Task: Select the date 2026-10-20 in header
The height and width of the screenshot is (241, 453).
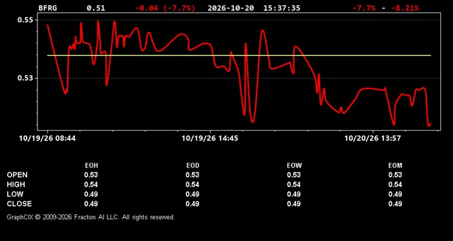Action: click(x=231, y=8)
